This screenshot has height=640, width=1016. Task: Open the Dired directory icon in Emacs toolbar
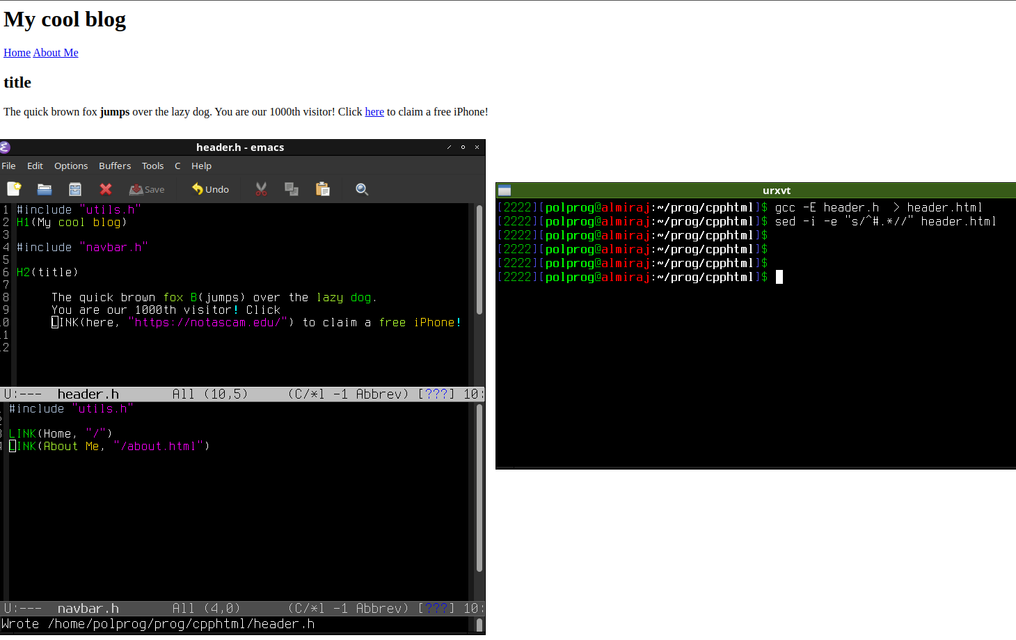75,189
